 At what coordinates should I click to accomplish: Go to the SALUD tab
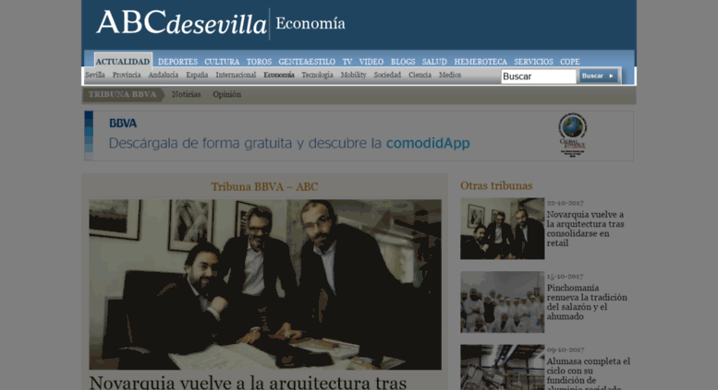(434, 62)
